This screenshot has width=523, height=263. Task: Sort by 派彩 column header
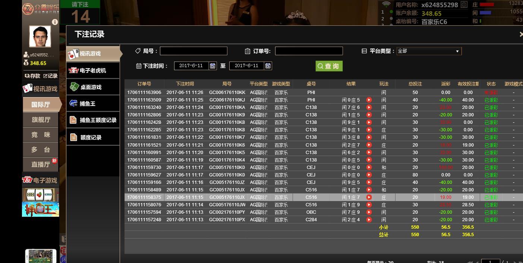pos(445,84)
